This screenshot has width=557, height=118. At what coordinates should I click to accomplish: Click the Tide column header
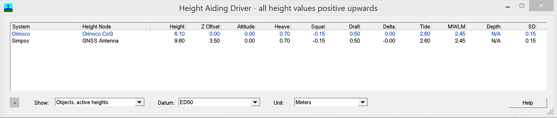tap(414, 27)
